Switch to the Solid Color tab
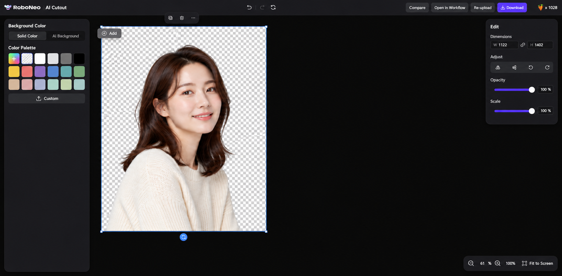The height and width of the screenshot is (276, 562). pyautogui.click(x=27, y=36)
